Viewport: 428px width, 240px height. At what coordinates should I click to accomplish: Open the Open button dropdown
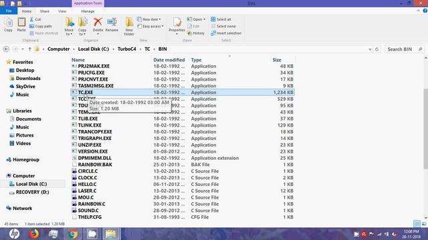click(204, 19)
